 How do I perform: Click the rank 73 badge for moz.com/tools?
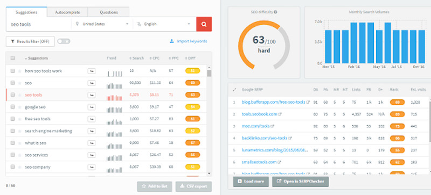(x=397, y=126)
